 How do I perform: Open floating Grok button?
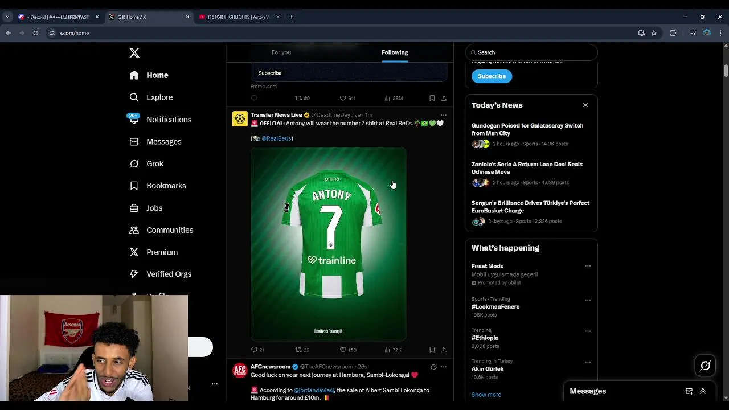coord(705,366)
